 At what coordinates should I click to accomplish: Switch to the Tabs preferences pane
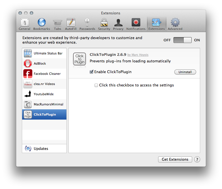coord(58,24)
